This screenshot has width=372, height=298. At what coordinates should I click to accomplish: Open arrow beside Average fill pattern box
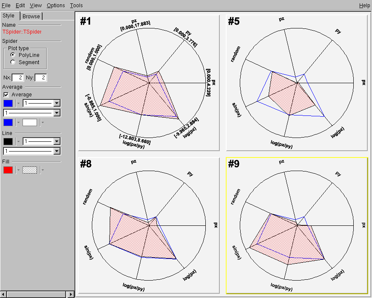(42, 123)
